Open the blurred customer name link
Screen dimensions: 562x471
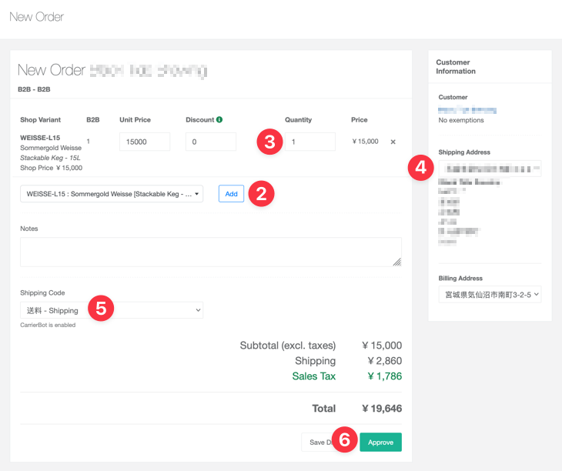(467, 110)
